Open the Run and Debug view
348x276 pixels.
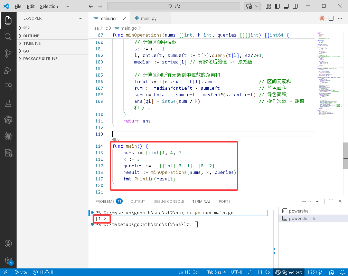(x=8, y=70)
